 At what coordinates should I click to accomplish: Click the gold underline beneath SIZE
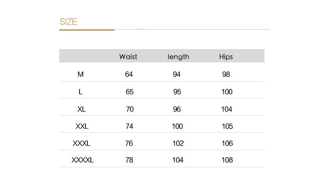(x=87, y=30)
